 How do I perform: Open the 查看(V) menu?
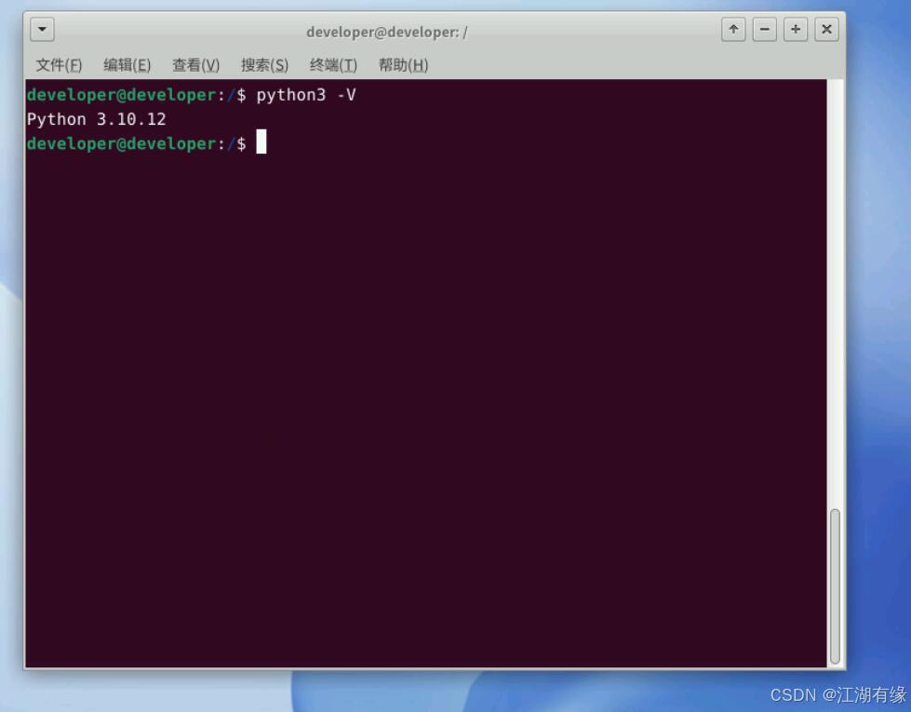pos(195,65)
